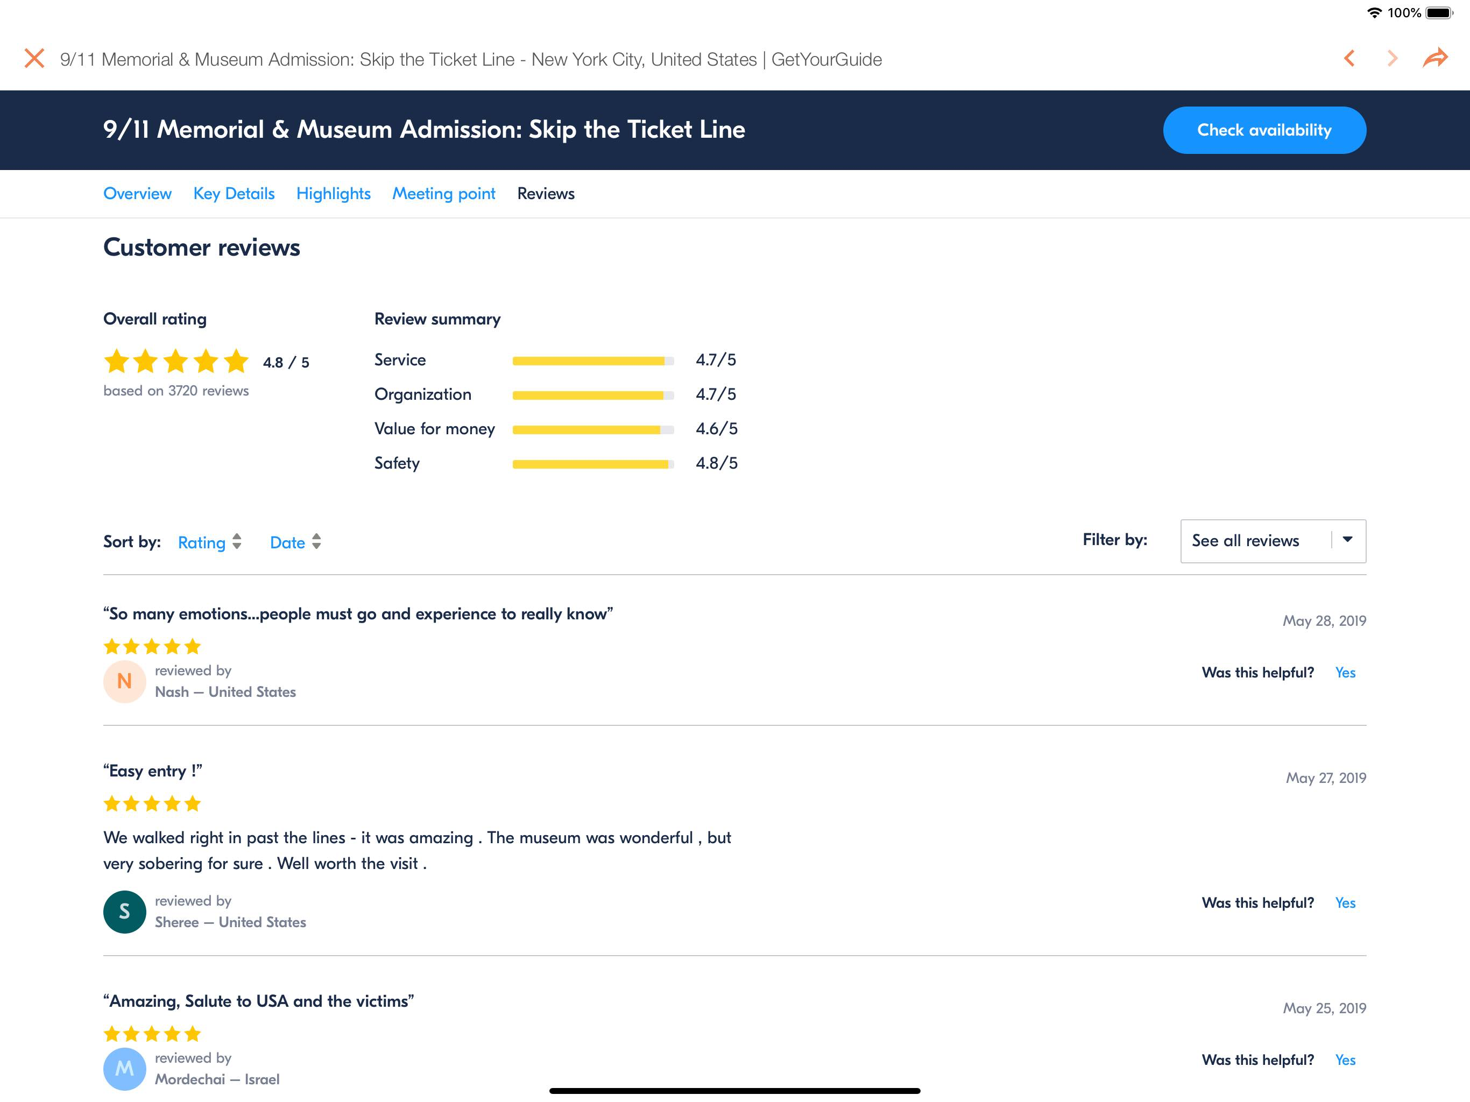Viewport: 1470px width, 1102px height.
Task: Click "Mordechai — Israel" reviewer name
Action: (217, 1079)
